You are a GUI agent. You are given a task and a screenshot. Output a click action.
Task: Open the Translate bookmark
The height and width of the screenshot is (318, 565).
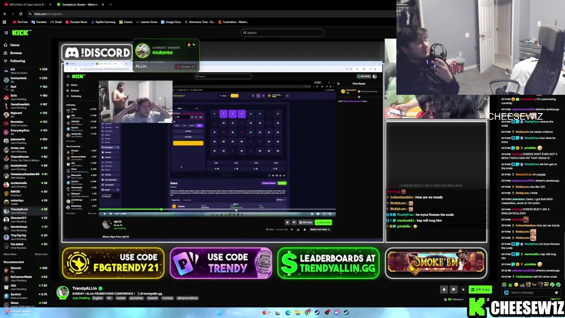click(39, 22)
